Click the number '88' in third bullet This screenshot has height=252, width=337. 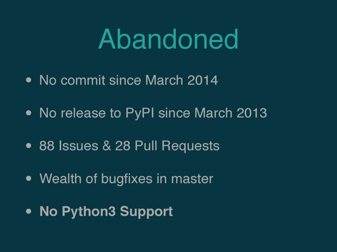point(47,146)
